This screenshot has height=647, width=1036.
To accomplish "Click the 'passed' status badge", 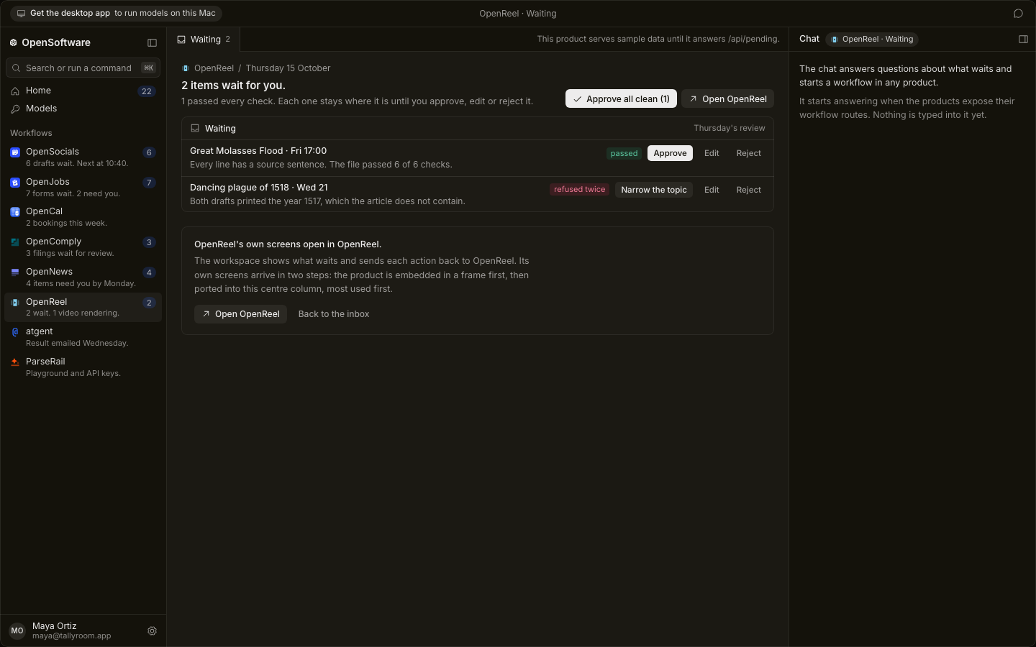I will coord(624,153).
